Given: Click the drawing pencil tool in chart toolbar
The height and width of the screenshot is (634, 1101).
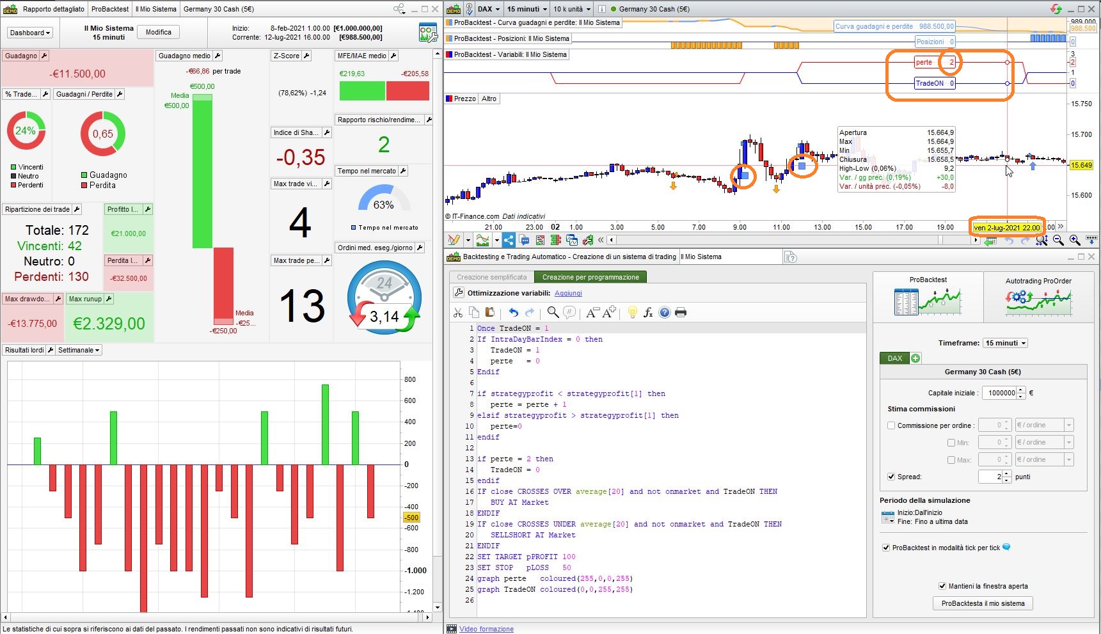Looking at the screenshot, I should click(454, 240).
